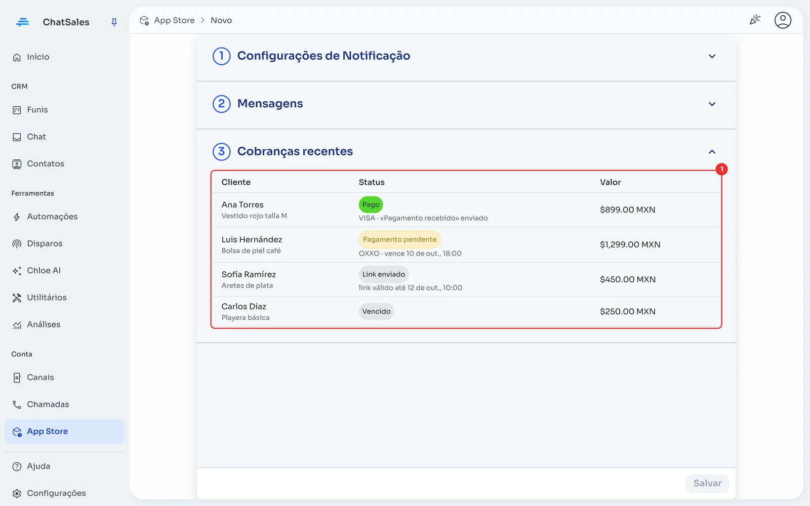Click the celebration party icon in header
The image size is (810, 506).
tap(755, 20)
